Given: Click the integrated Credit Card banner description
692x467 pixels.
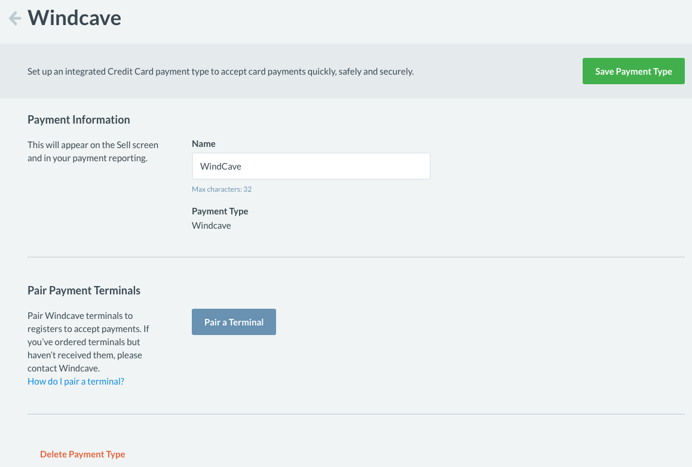Looking at the screenshot, I should coord(221,72).
